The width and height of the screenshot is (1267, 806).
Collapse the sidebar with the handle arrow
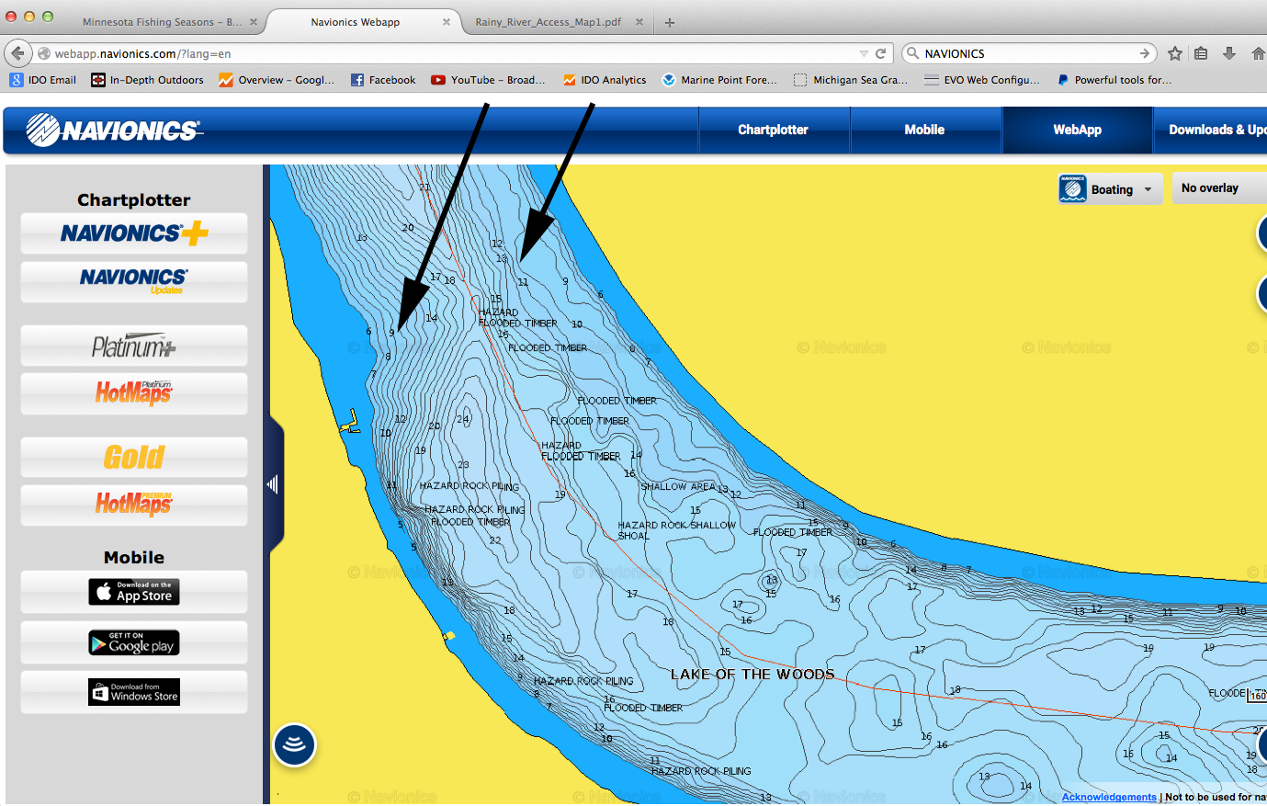[273, 483]
